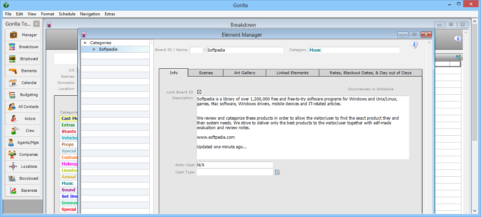Click into the Description text area
Viewport: 481px width, 217px height.
tap(303, 127)
